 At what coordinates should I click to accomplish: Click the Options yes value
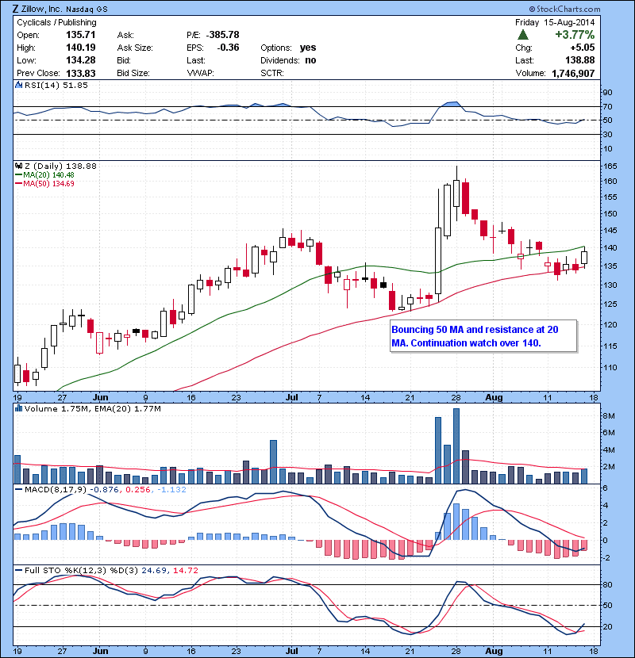pos(308,48)
